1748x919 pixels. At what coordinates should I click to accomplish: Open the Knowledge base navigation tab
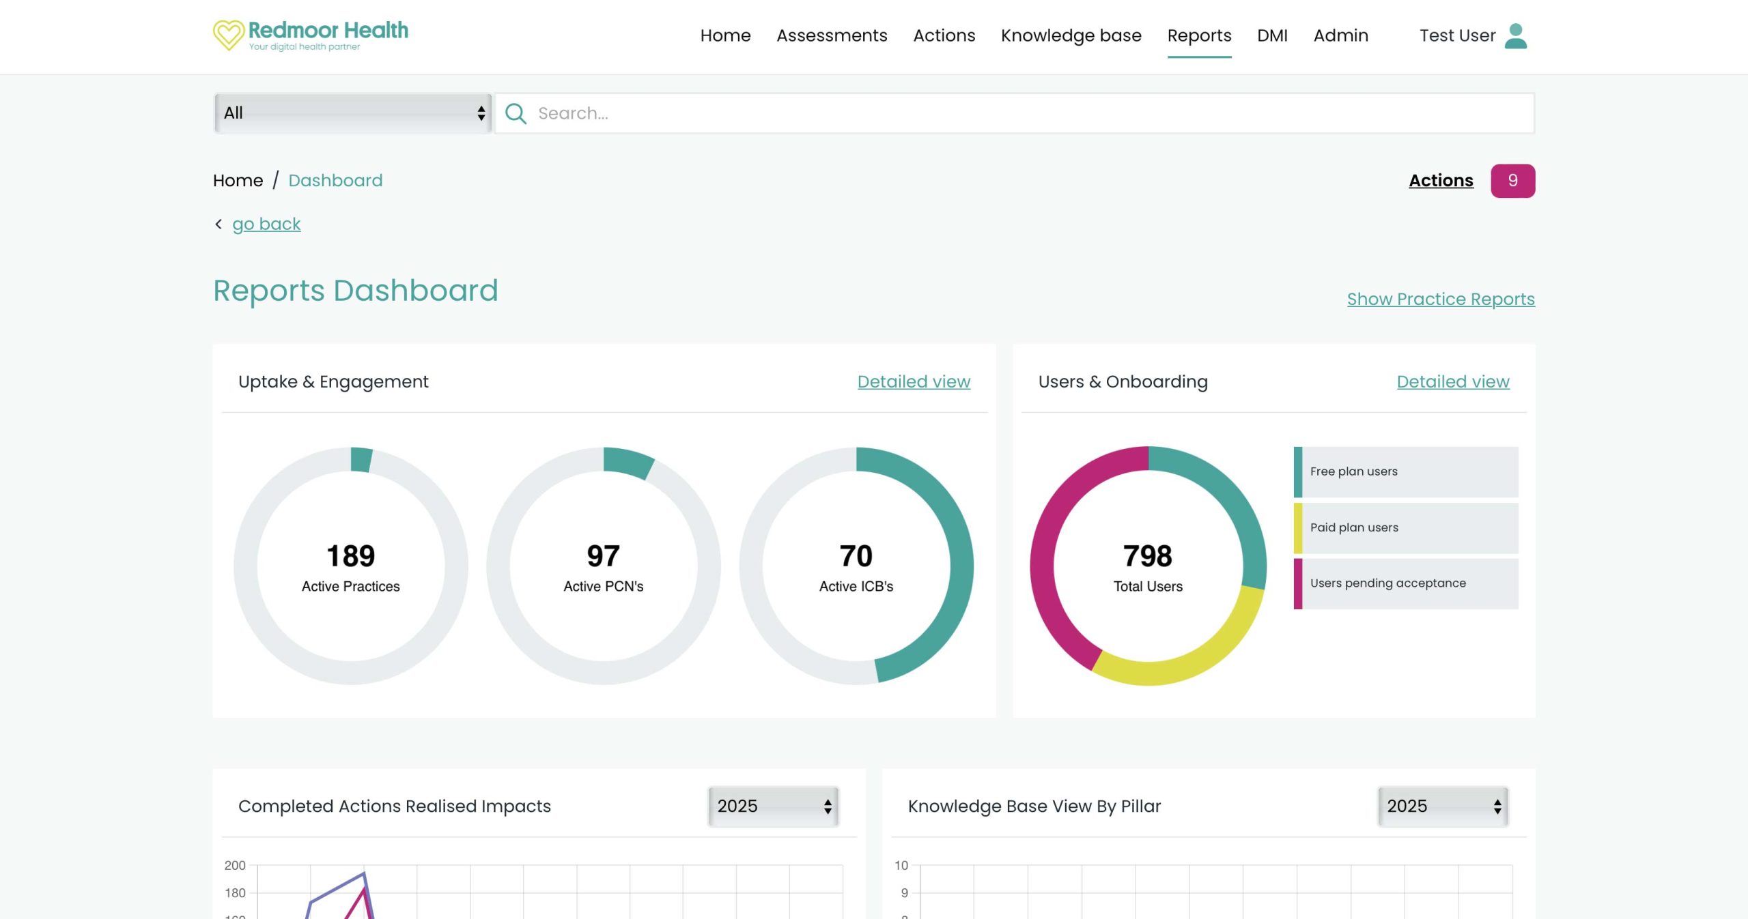tap(1071, 35)
